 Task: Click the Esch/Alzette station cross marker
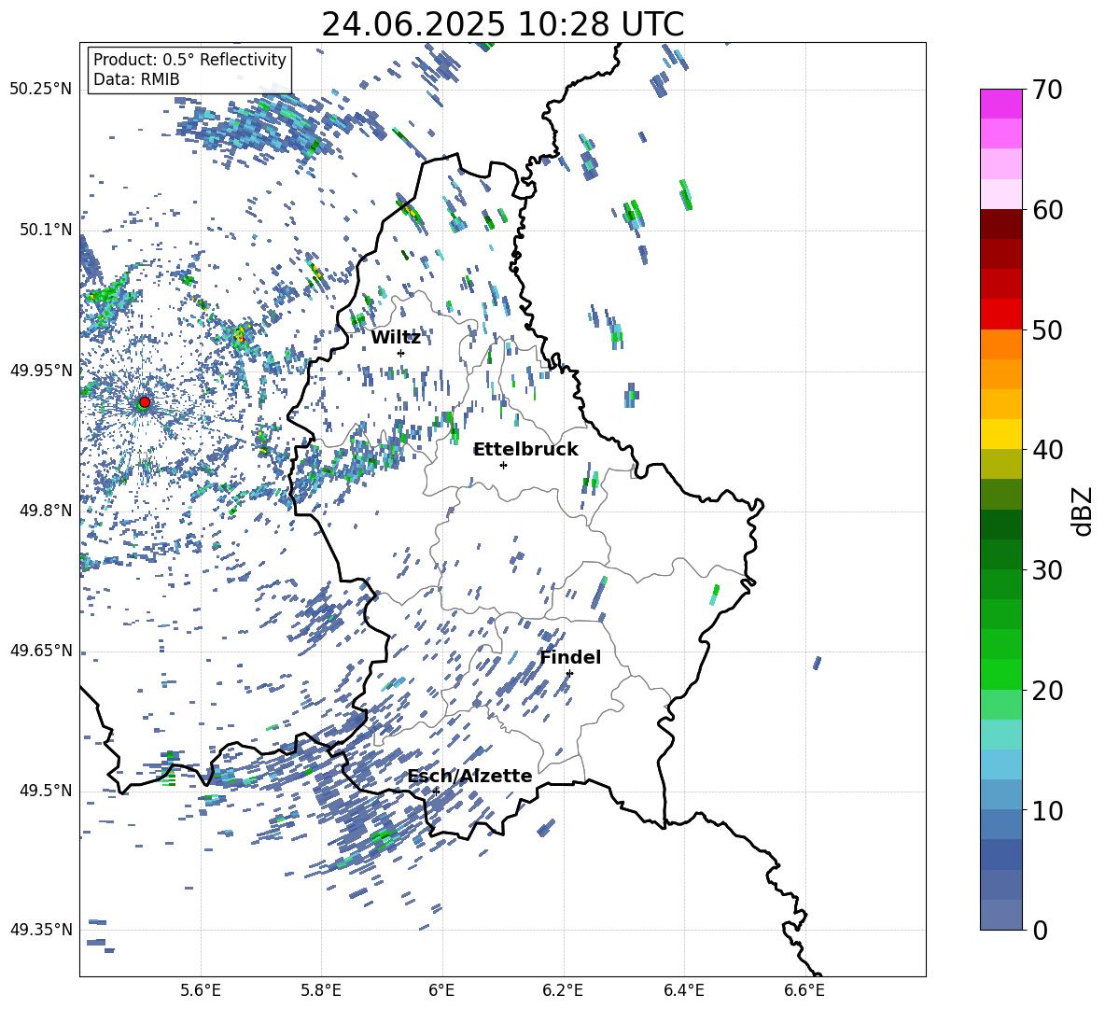[436, 792]
